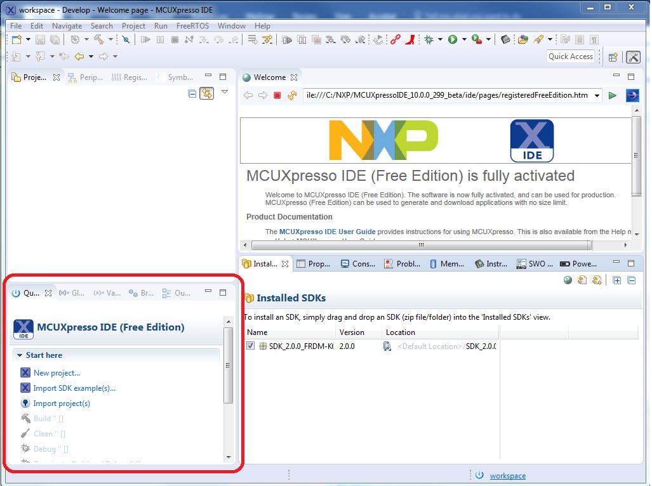Click the red stop-loading icon in Welcome browser
The image size is (652, 486).
[277, 96]
